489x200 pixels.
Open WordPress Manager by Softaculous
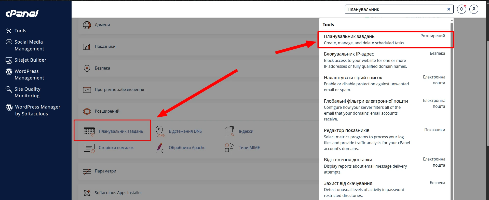(x=38, y=110)
